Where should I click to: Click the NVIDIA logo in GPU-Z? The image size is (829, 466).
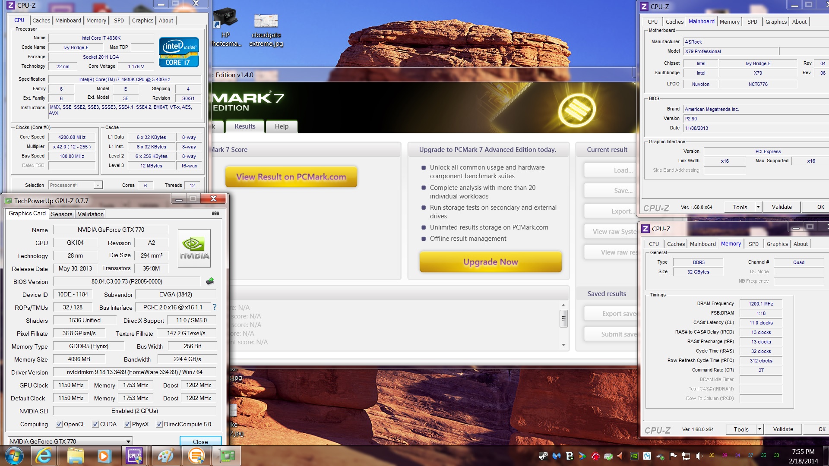pos(194,248)
